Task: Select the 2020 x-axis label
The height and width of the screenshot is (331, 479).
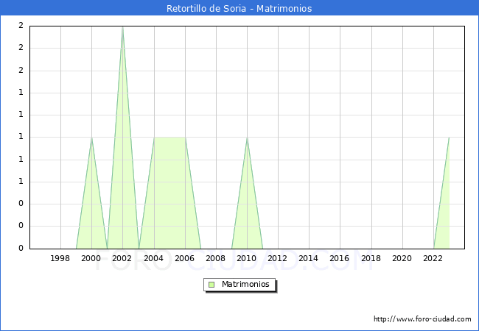Action: click(402, 258)
